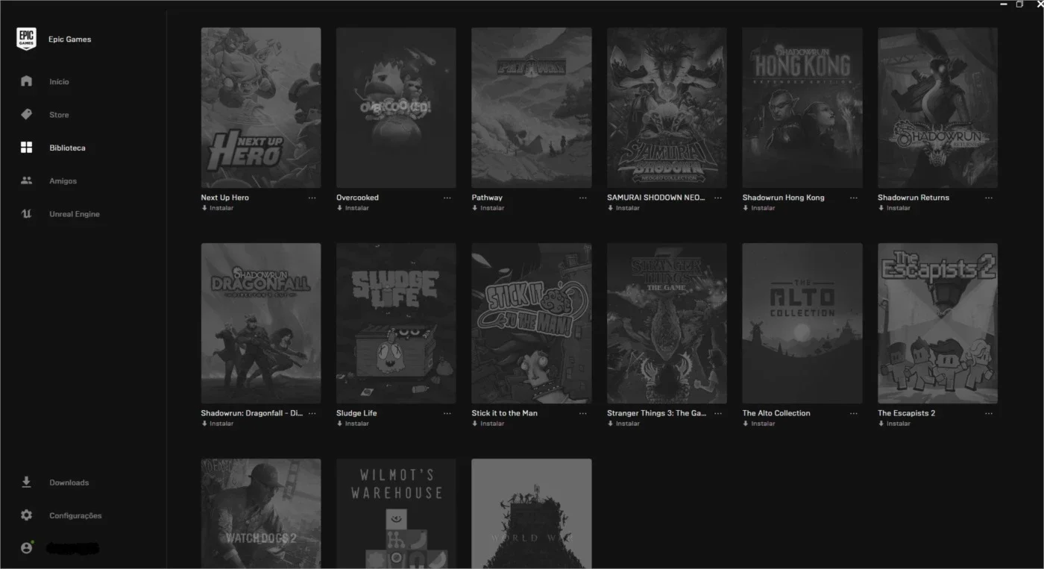Image resolution: width=1044 pixels, height=569 pixels.
Task: Open the Next Up Hero cover art
Action: 261,107
